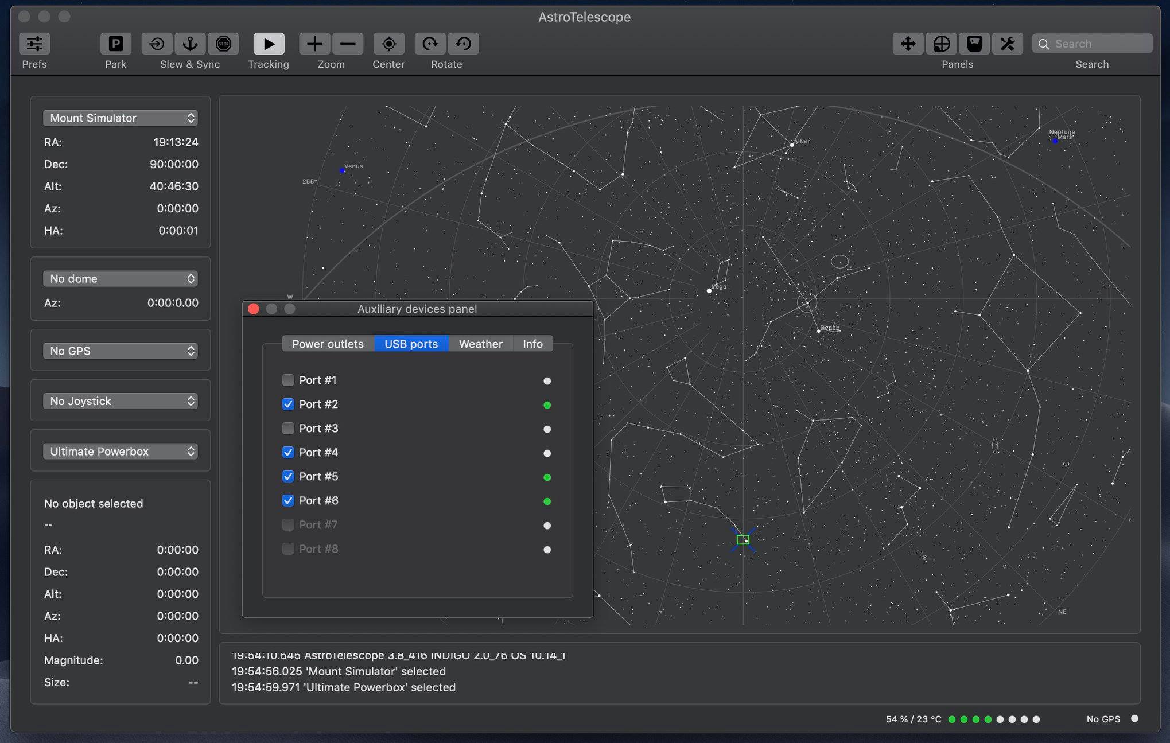Viewport: 1170px width, 743px height.
Task: Click the 'Ultimate Powerbox' selected log line
Action: point(343,687)
